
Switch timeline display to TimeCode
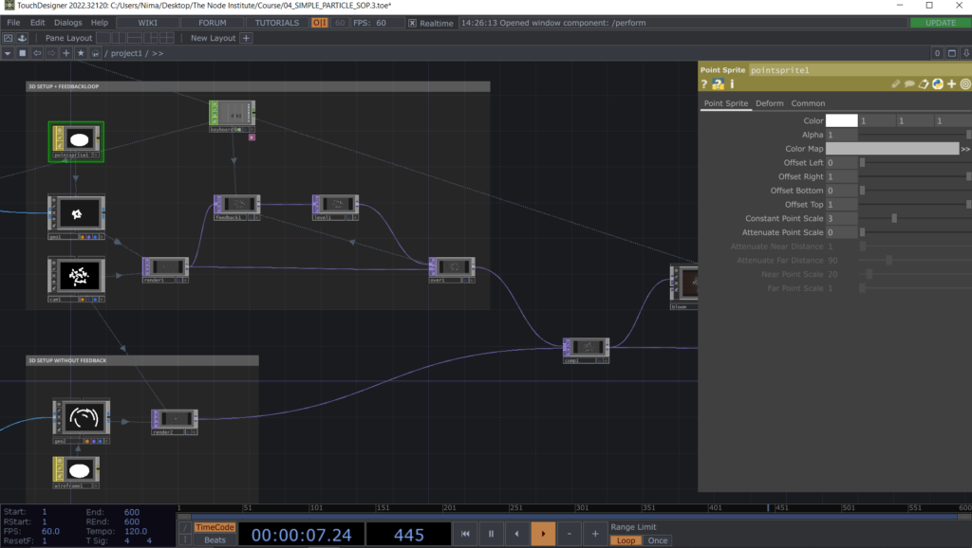[x=215, y=527]
